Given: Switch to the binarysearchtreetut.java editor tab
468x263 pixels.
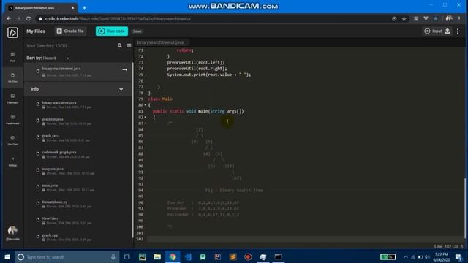Looking at the screenshot, I should [x=160, y=42].
